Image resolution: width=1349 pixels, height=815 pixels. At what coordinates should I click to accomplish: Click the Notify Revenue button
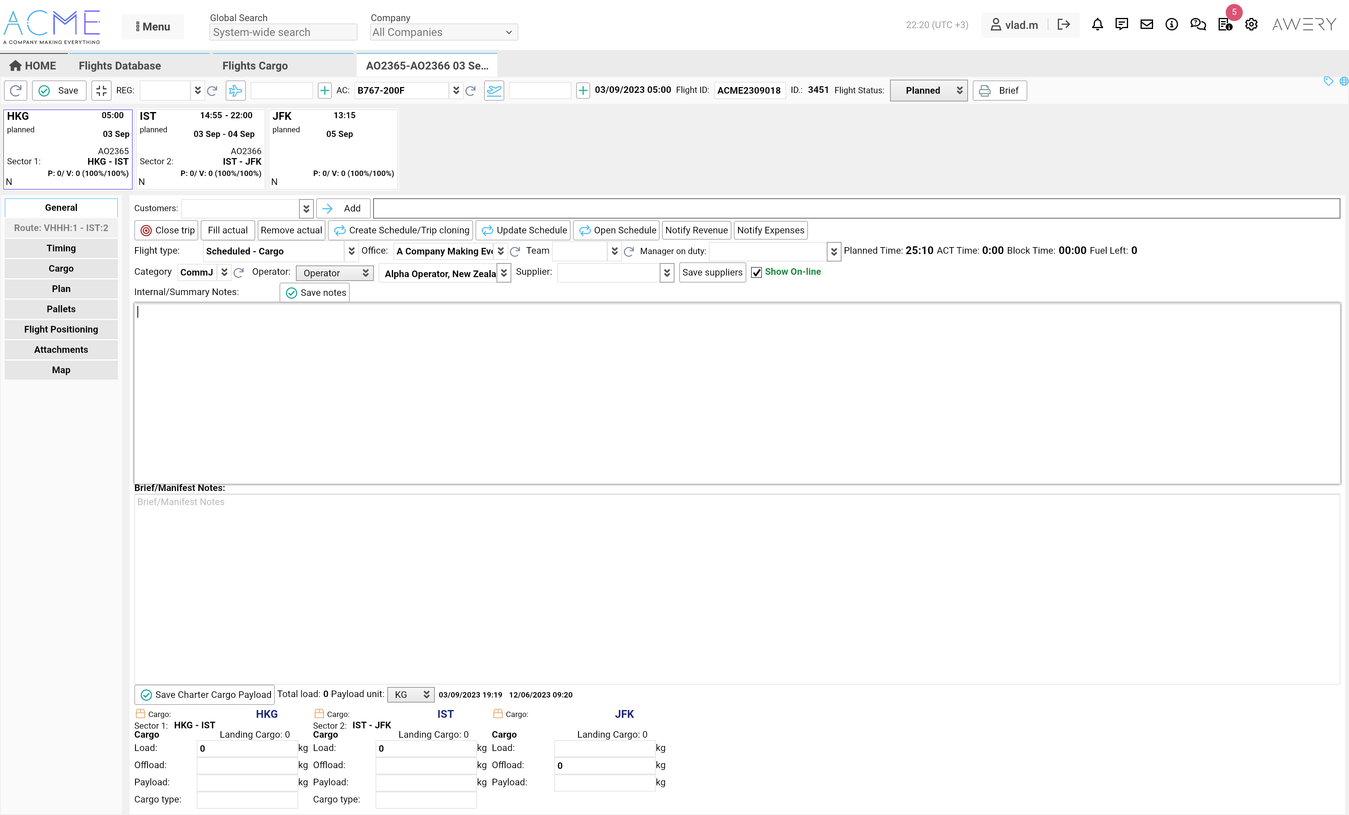tap(696, 230)
